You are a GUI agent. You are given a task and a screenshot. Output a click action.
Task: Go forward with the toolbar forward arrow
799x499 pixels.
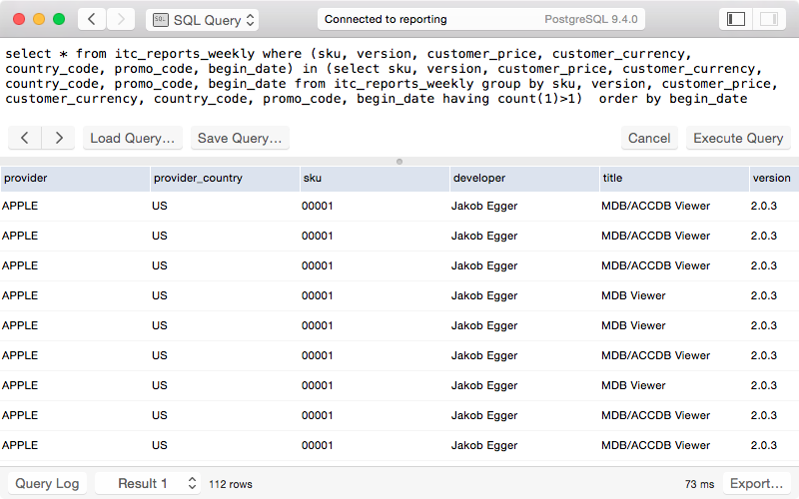pyautogui.click(x=121, y=19)
